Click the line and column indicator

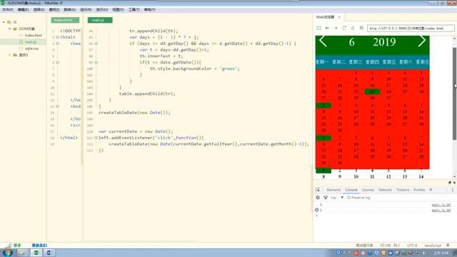point(390,246)
